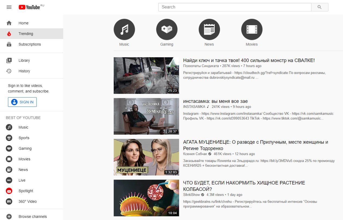The image size is (343, 220).
Task: Open the МУЦЕНИЕЦЕ interview thumbnail
Action: [x=146, y=157]
